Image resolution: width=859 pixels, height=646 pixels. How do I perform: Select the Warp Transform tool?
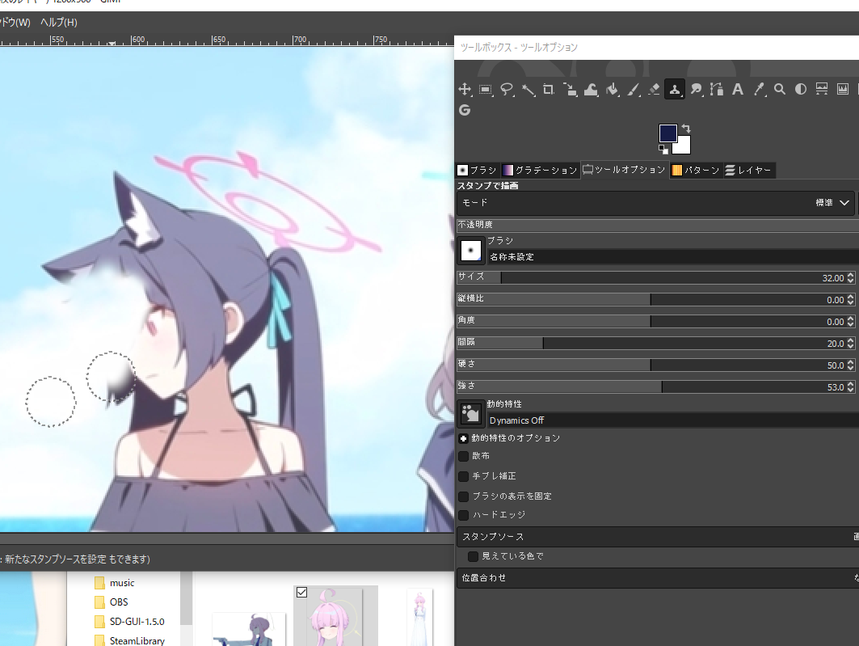click(591, 89)
